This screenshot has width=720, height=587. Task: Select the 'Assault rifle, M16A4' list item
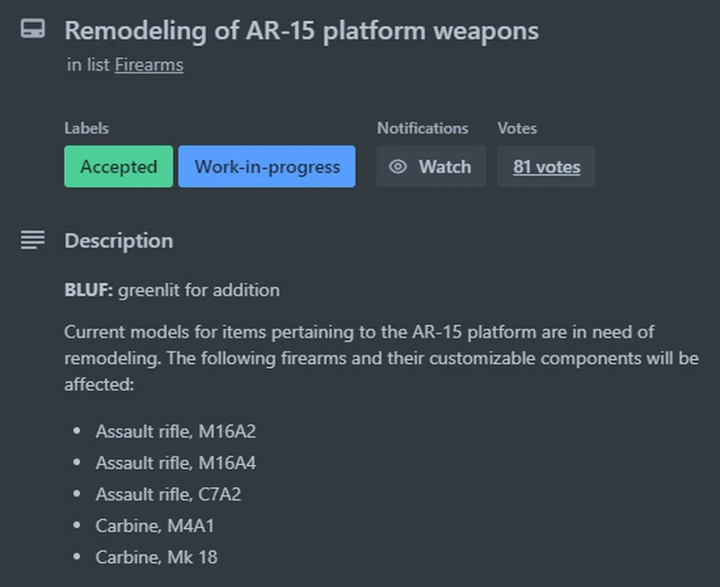175,463
